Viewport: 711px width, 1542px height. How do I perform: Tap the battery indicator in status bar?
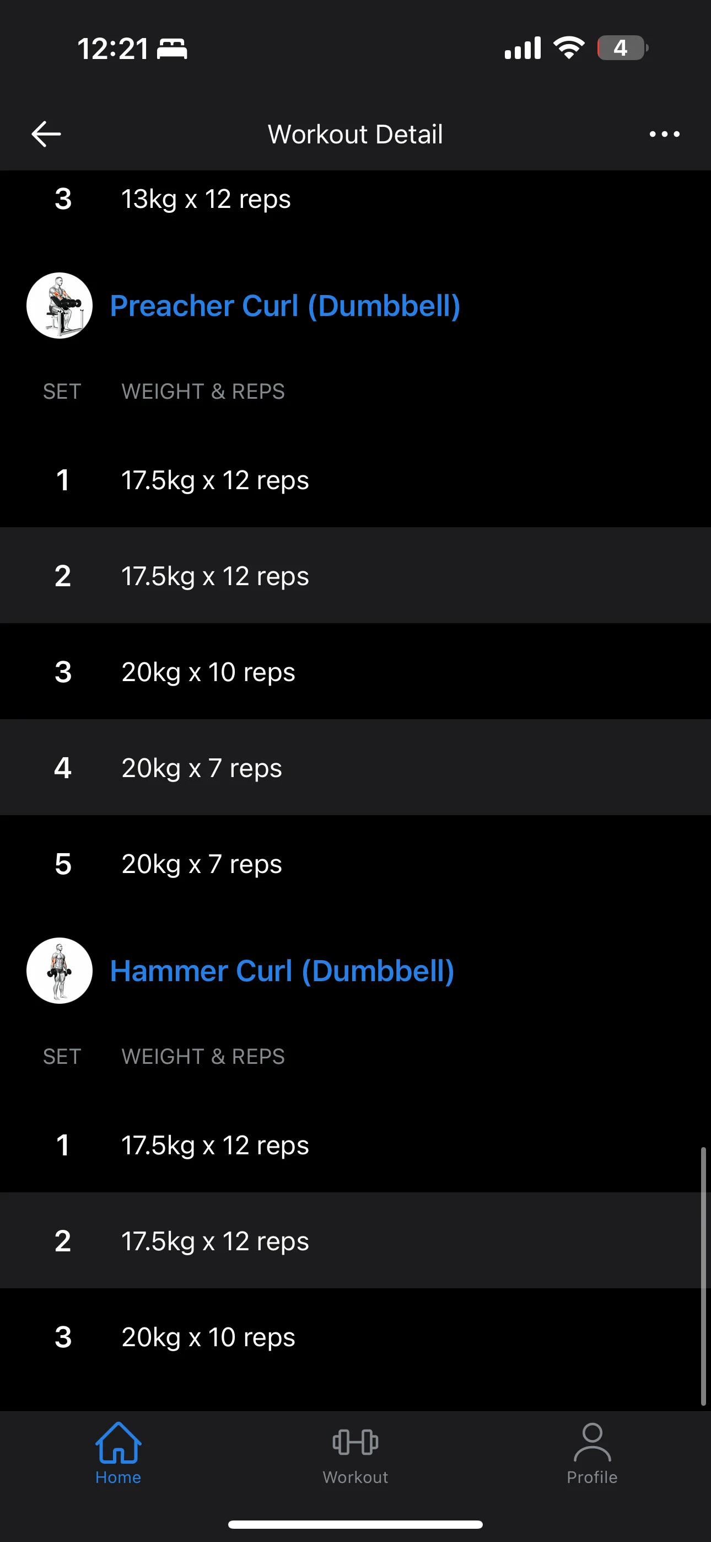[x=622, y=48]
